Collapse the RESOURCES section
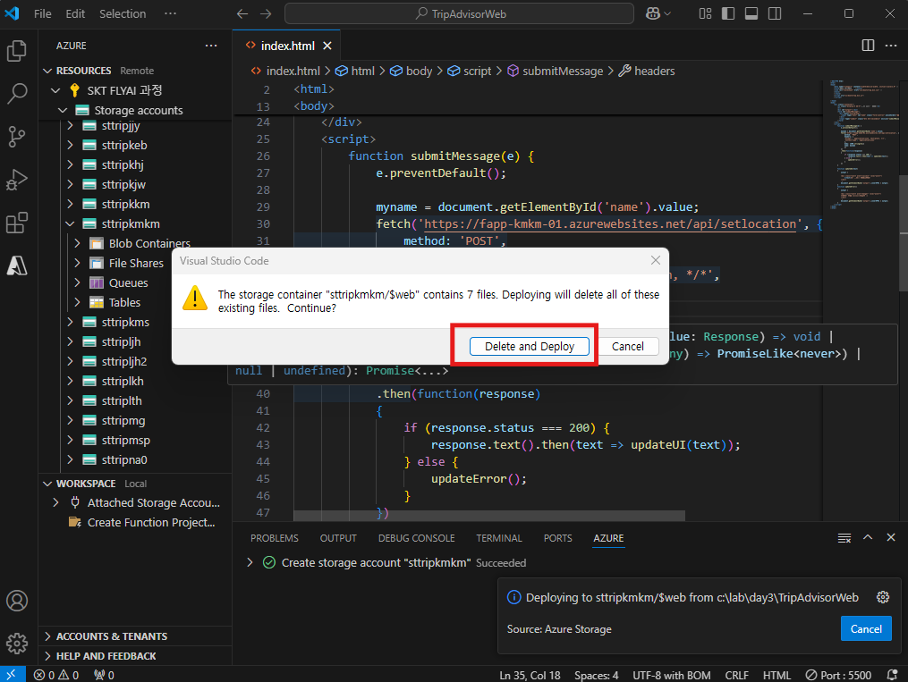 [x=47, y=71]
